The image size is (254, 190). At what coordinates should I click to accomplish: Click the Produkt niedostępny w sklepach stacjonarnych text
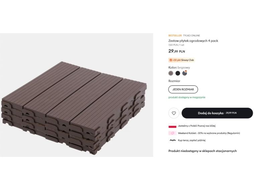click(x=203, y=151)
